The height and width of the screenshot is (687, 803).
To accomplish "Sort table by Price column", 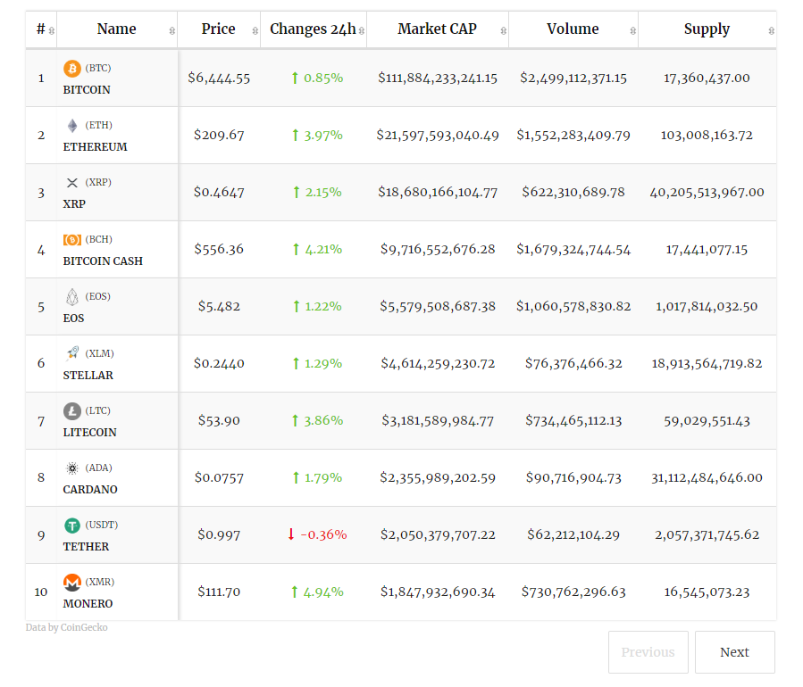I will (x=219, y=29).
